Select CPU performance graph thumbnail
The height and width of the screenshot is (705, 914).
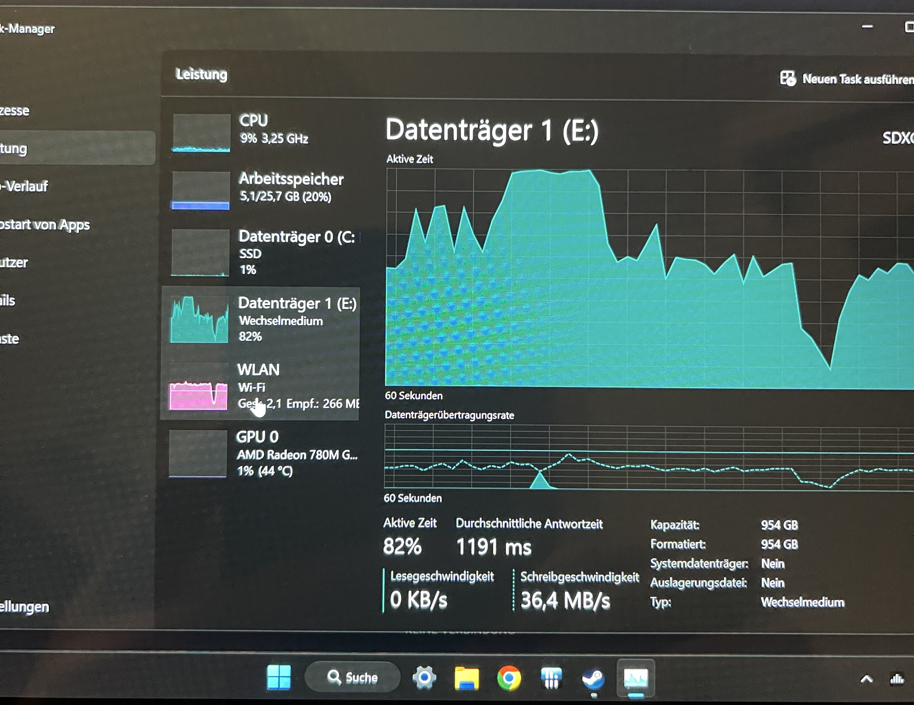201,133
